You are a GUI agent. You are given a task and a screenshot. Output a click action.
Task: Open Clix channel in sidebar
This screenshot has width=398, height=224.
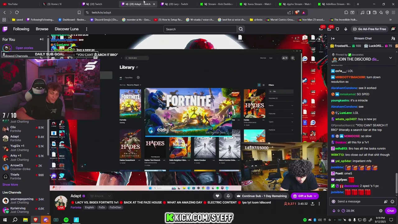point(24,129)
